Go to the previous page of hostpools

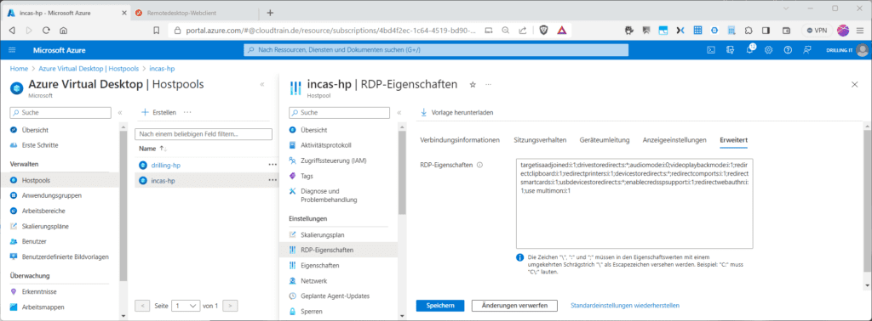[142, 306]
